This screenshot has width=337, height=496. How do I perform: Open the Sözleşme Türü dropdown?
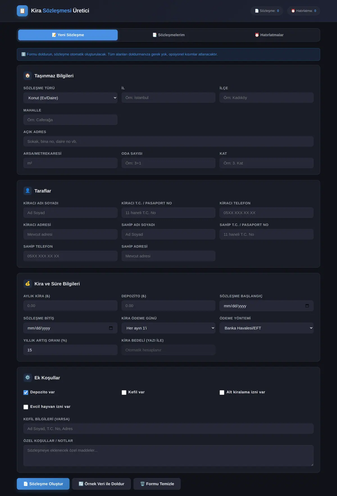70,98
